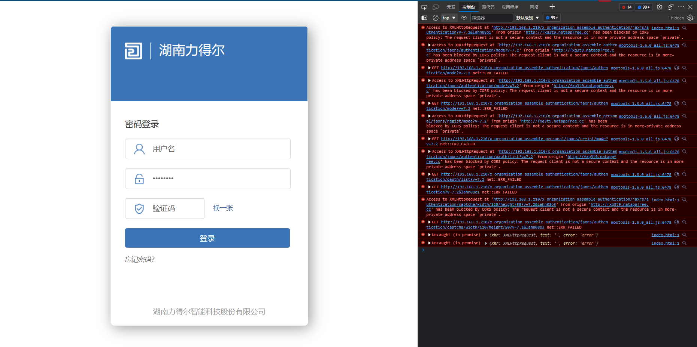Open the 14 errors counter
The height and width of the screenshot is (347, 697).
click(627, 7)
